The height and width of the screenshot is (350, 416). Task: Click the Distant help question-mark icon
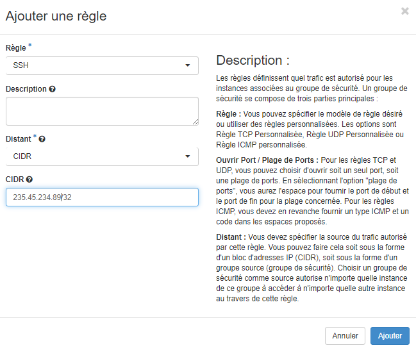click(42, 139)
